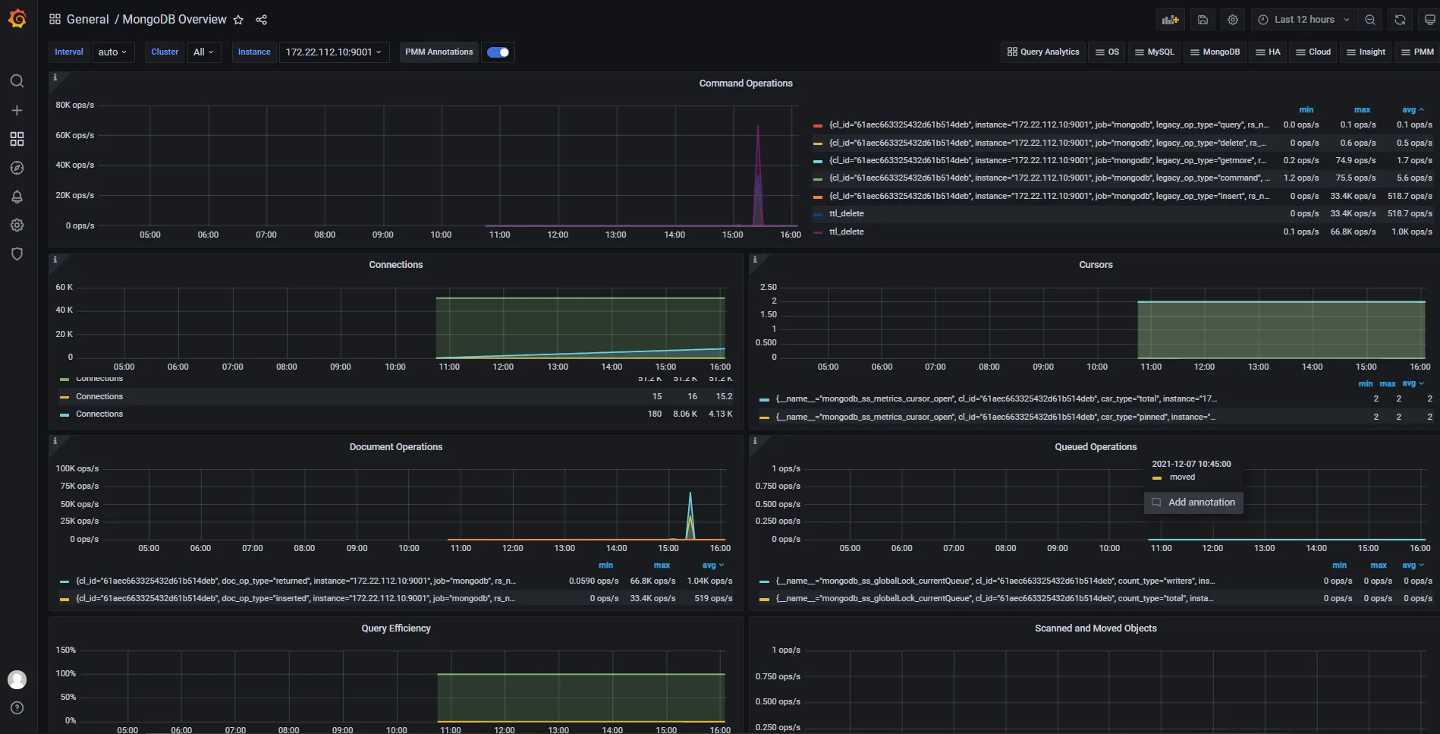1440x734 pixels.
Task: Toggle the insert op_type series color swatch
Action: coord(818,197)
